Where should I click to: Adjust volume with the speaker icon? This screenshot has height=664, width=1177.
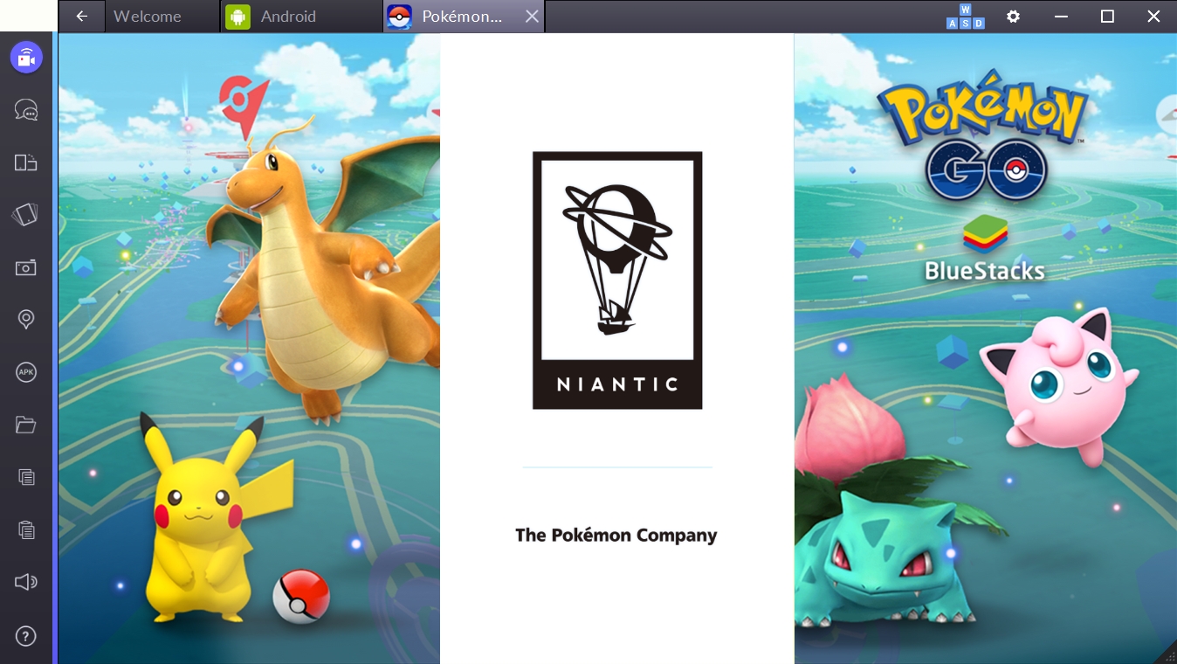click(x=26, y=582)
